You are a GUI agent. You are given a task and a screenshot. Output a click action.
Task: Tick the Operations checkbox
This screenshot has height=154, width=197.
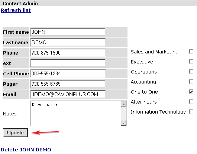point(191,72)
